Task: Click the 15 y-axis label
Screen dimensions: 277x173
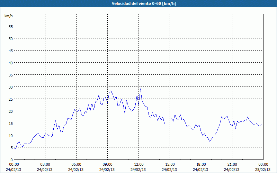Action: (x=11, y=123)
